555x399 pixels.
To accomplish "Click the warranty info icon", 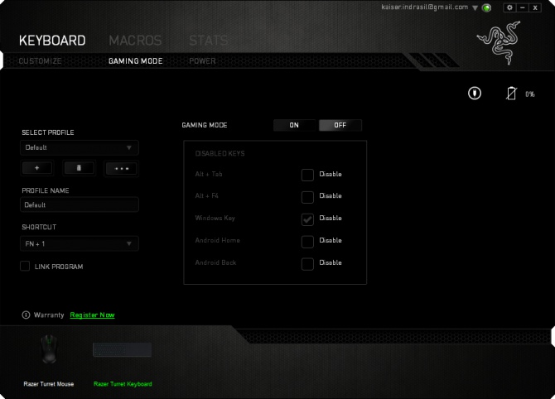I will point(26,315).
